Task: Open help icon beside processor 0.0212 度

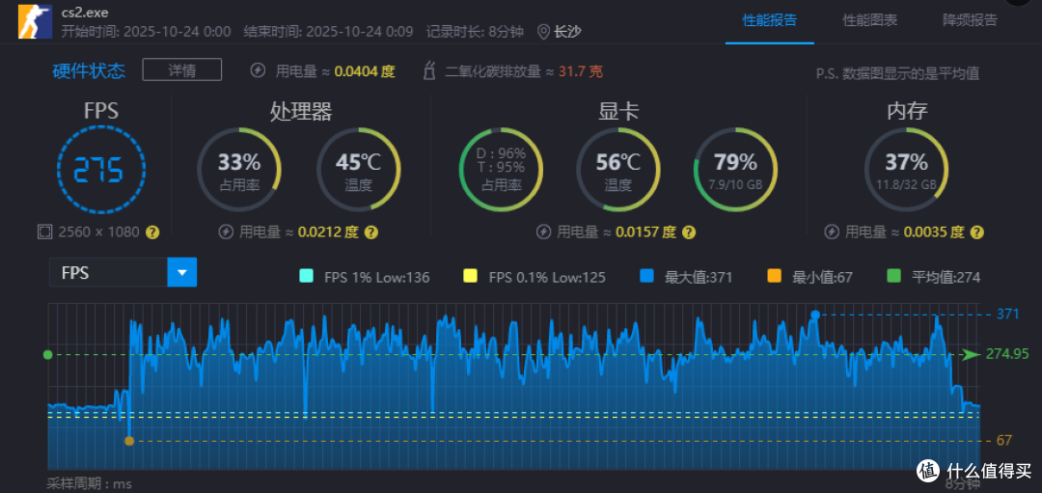Action: click(371, 232)
